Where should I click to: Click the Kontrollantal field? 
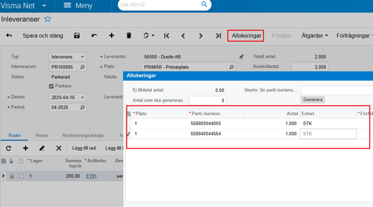tap(310, 67)
